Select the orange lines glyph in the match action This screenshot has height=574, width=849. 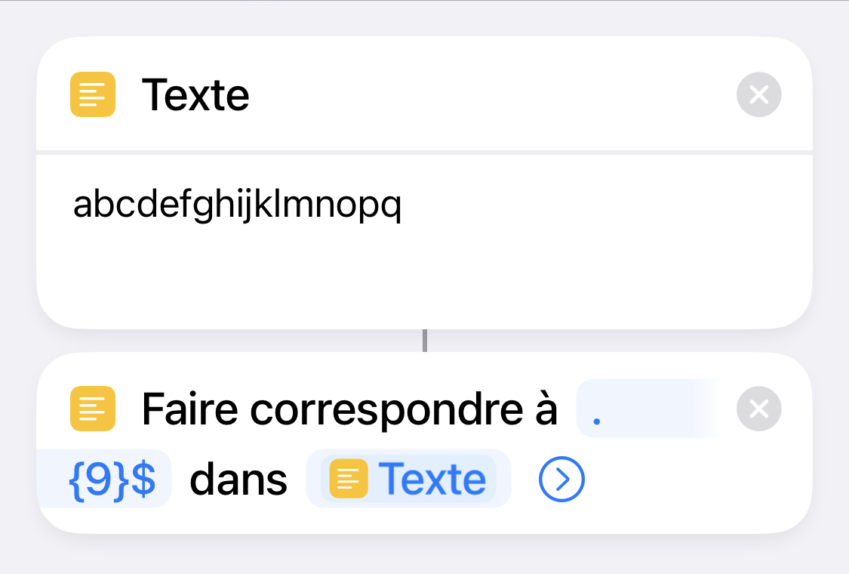[x=92, y=409]
